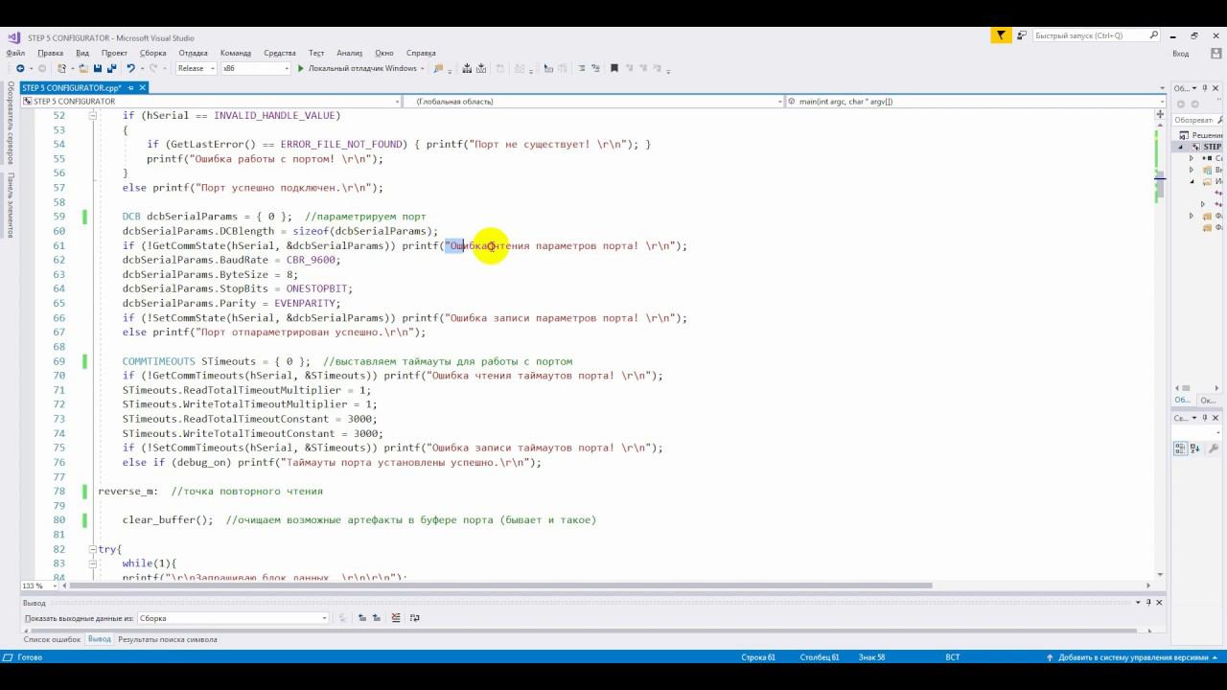Click the notifications filter flag icon
1227x690 pixels.
[x=1001, y=35]
